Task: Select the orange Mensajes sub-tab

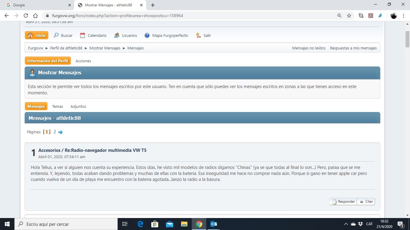Action: tap(36, 106)
